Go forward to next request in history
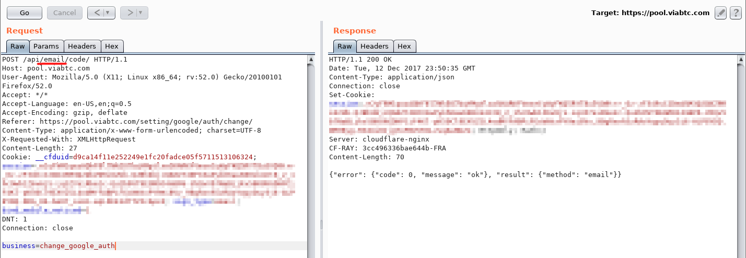 (x=130, y=13)
